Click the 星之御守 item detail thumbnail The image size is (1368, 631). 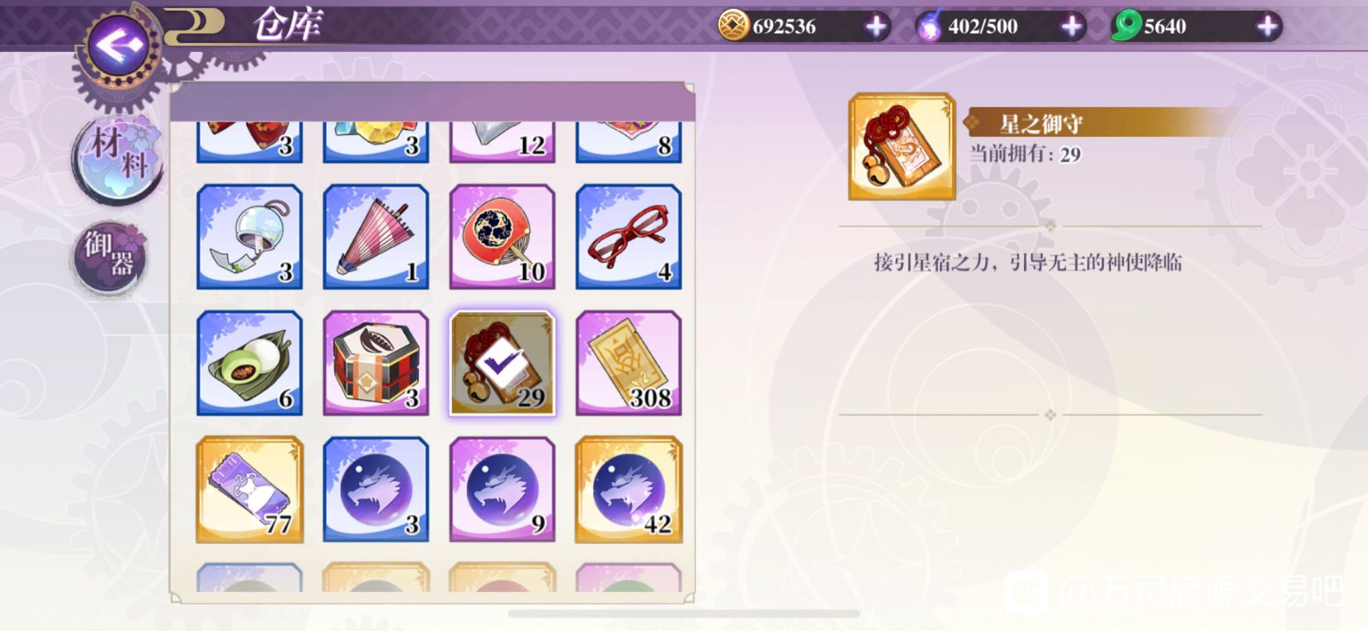coord(902,146)
